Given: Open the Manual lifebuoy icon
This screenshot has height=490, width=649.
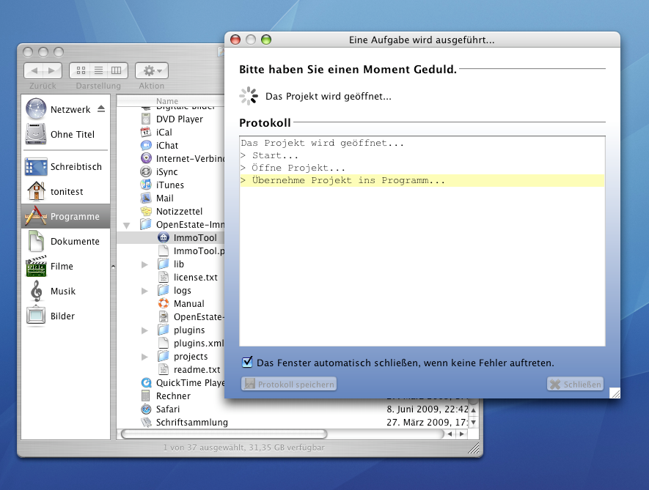Looking at the screenshot, I should point(163,303).
